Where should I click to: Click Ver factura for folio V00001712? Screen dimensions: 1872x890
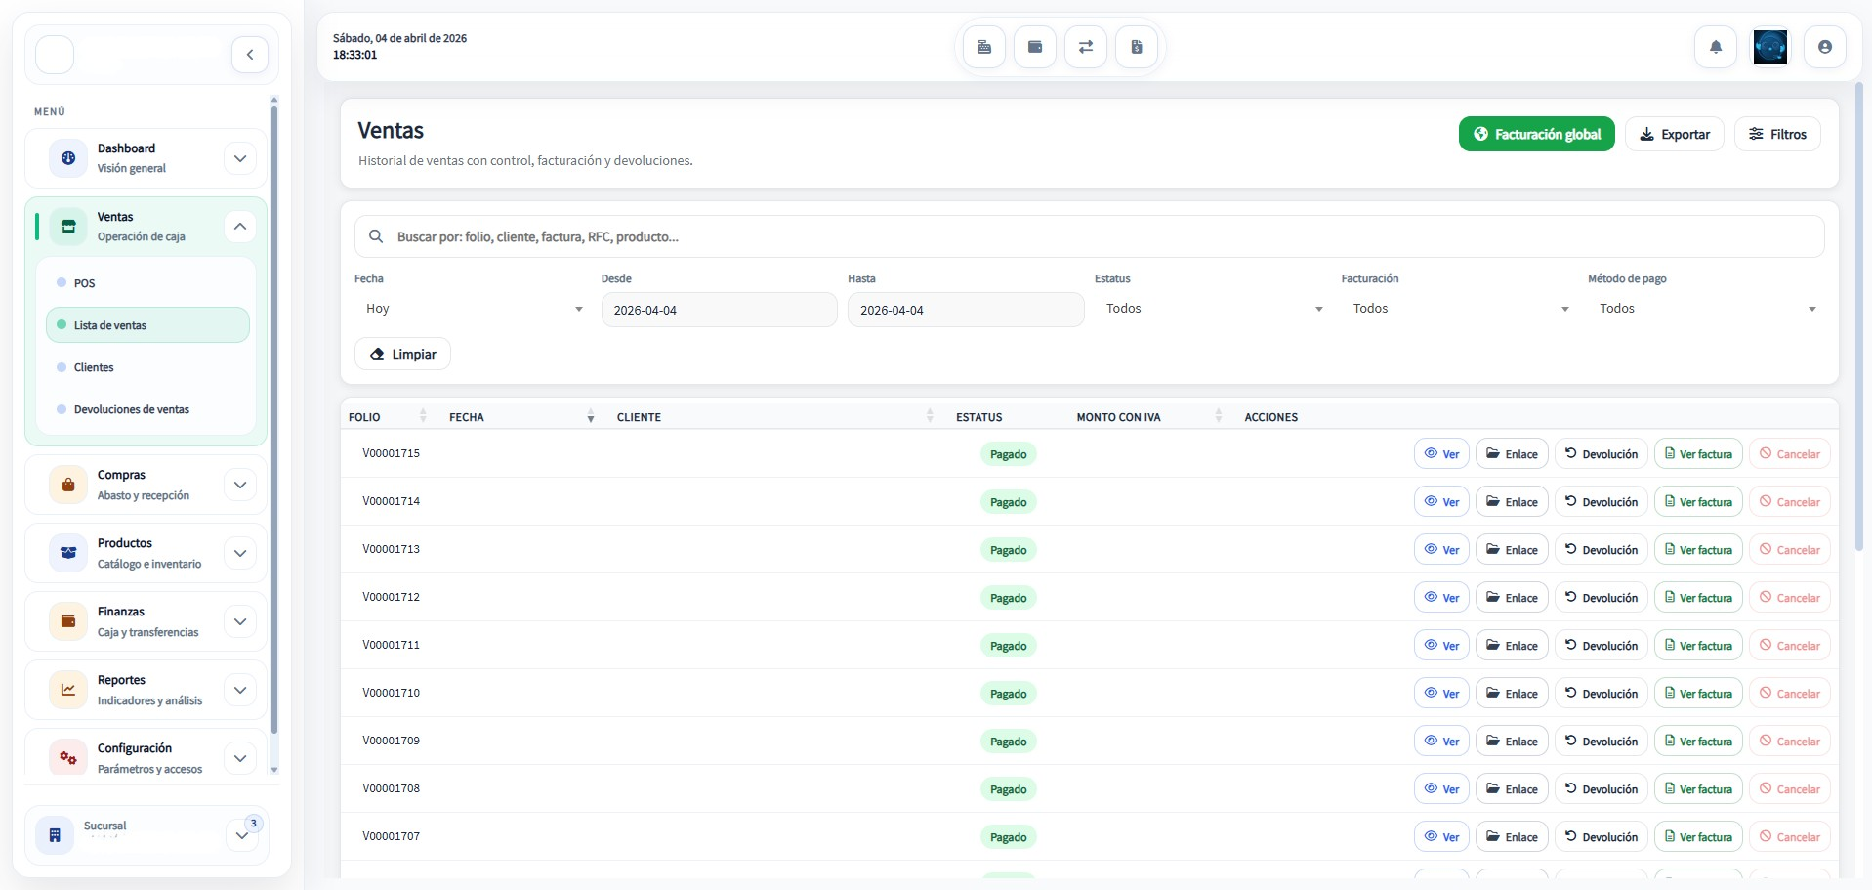pos(1698,598)
